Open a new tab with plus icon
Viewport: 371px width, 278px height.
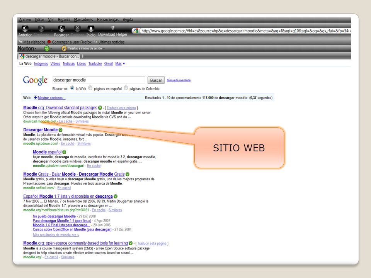[x=82, y=56]
